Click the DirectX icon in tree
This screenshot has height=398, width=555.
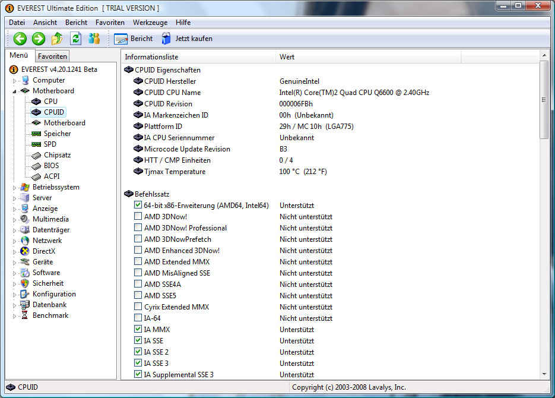tap(25, 251)
